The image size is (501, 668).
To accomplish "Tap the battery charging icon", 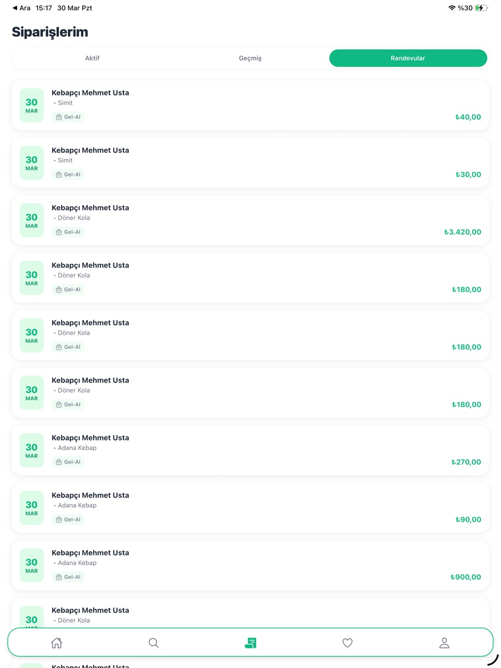I will pos(481,8).
